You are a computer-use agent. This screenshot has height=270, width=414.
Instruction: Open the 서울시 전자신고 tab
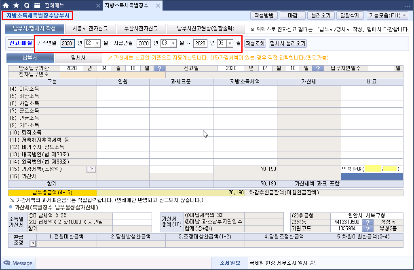(x=90, y=29)
